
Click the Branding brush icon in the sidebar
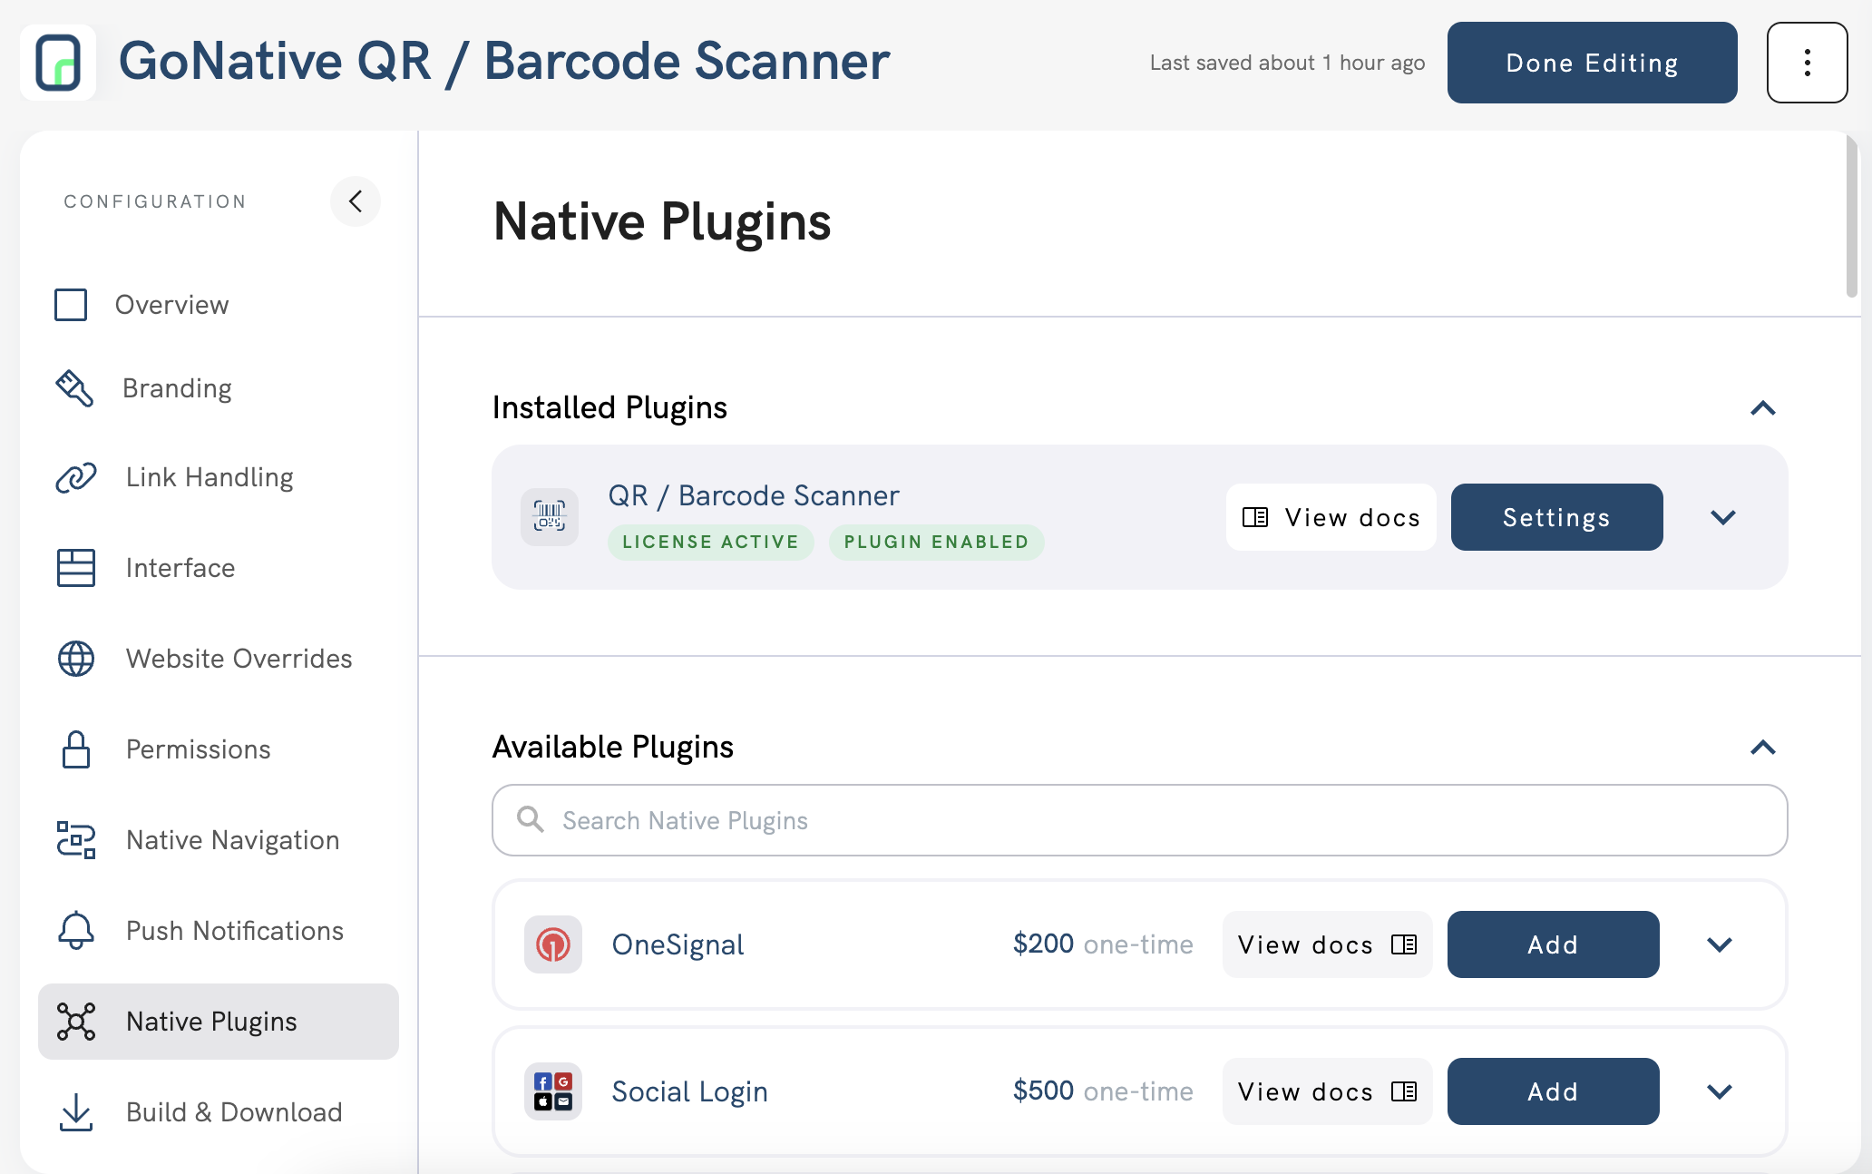[75, 388]
